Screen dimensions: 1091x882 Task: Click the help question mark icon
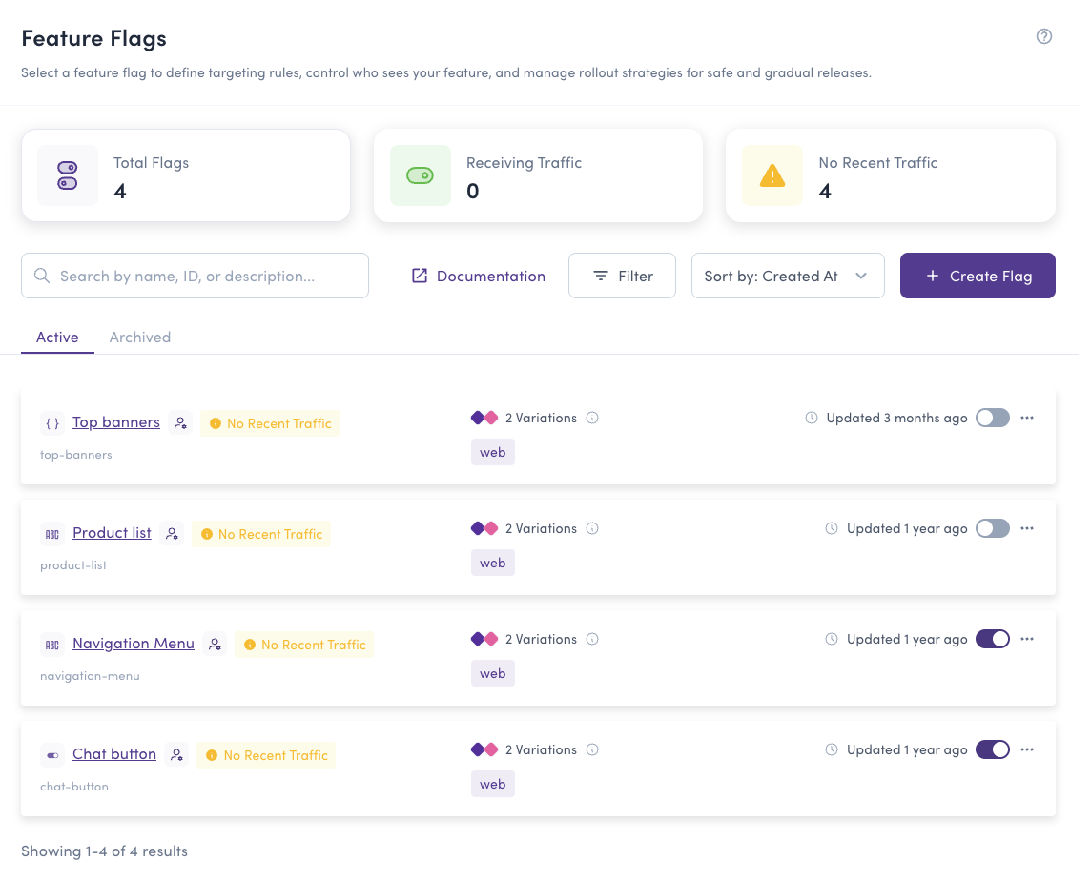[x=1044, y=35]
